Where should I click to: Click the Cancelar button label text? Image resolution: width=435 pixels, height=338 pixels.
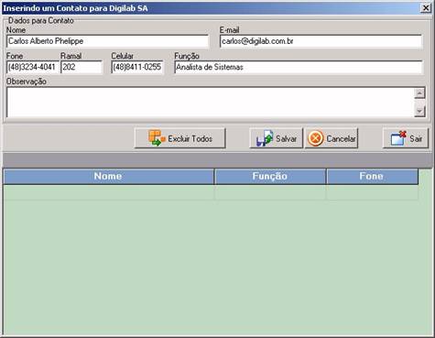point(341,138)
